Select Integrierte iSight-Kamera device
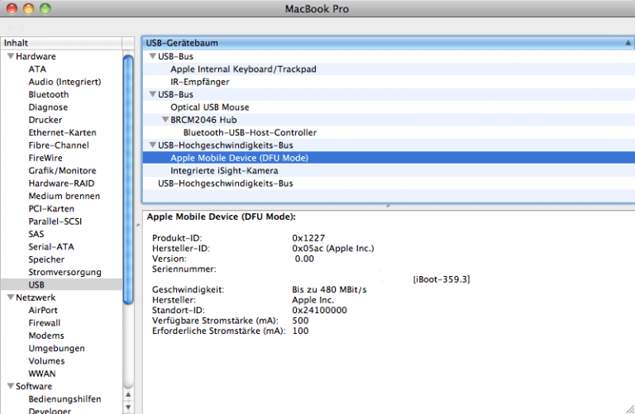This screenshot has width=635, height=414. click(x=389, y=170)
